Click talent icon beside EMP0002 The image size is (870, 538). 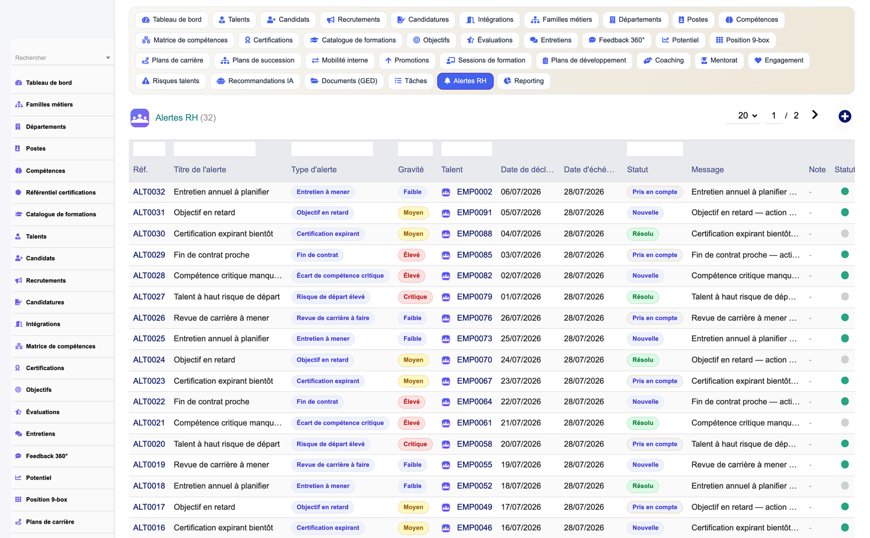(446, 192)
